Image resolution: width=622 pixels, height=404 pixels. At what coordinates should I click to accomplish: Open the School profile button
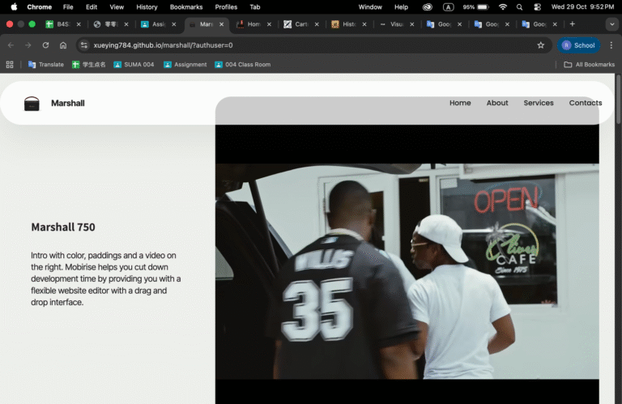[x=578, y=45]
